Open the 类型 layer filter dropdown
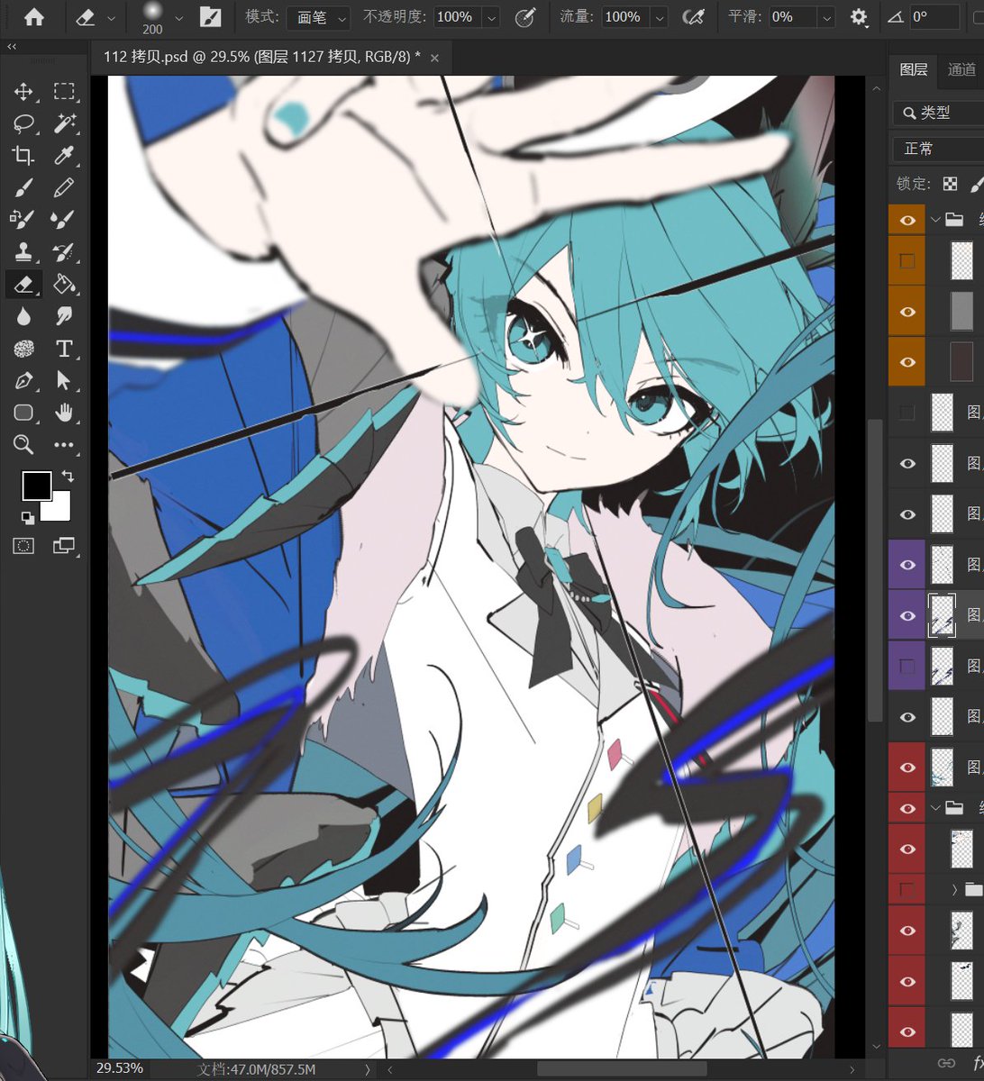The width and height of the screenshot is (984, 1081). point(938,113)
